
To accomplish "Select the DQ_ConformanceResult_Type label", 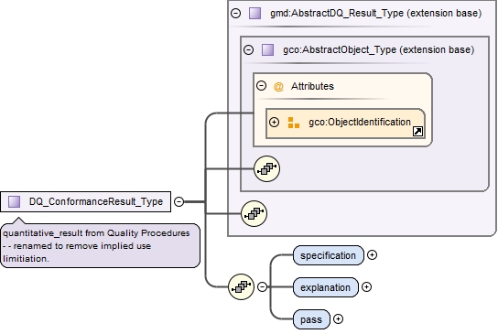I will [x=96, y=201].
